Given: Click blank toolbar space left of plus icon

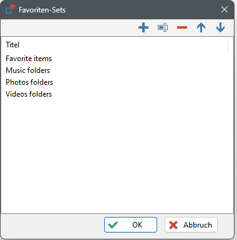Looking at the screenshot, I should coord(69,27).
